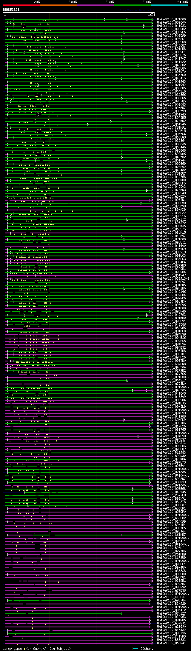Select the UniRef100_B9RQU4 label

point(171,295)
